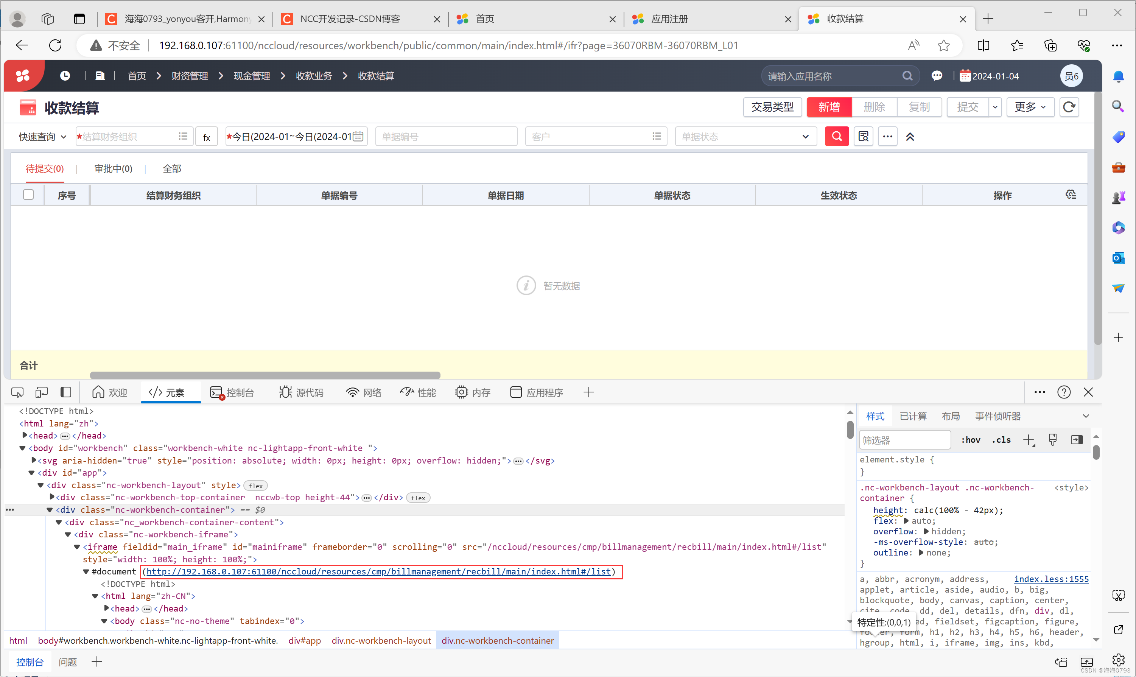Toggle the device emulation icon in DevTools

click(x=41, y=392)
